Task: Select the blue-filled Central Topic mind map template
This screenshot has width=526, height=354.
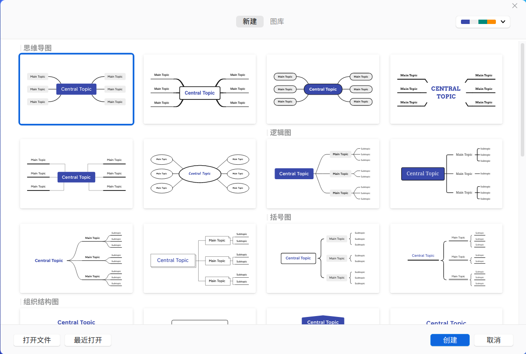Action: click(76, 89)
